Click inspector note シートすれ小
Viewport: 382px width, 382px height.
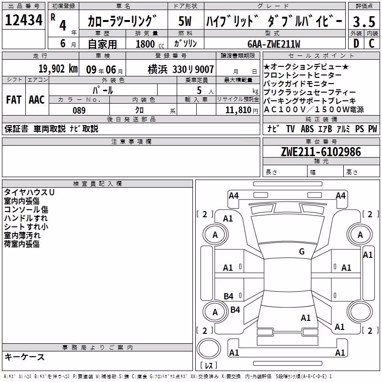(26, 226)
